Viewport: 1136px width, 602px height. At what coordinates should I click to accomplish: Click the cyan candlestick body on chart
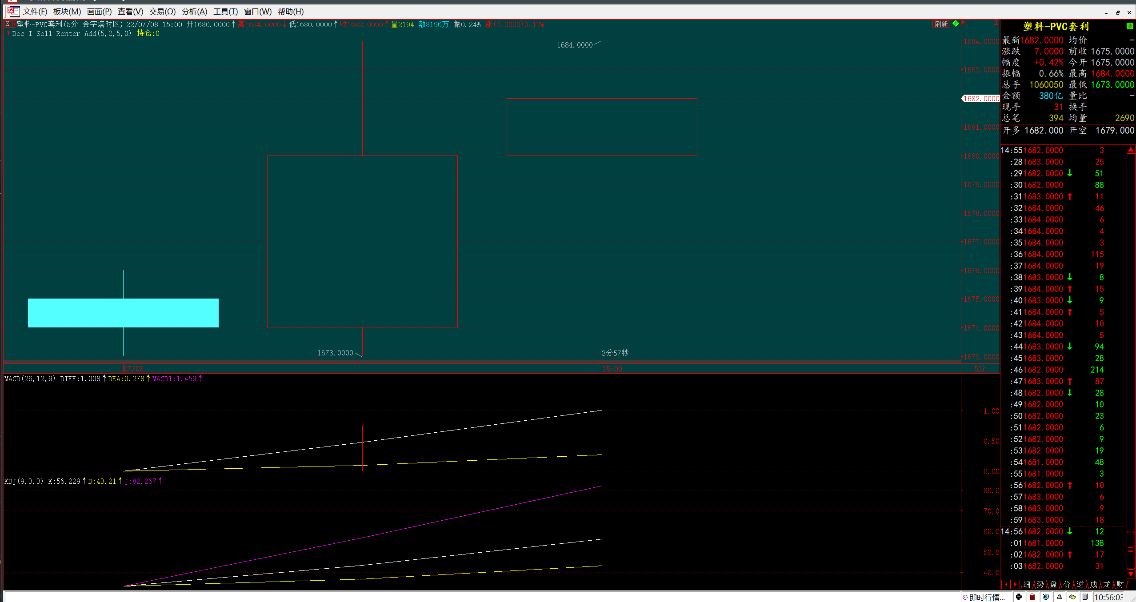pyautogui.click(x=123, y=313)
